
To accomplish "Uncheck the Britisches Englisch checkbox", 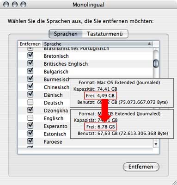I will click(x=31, y=63).
